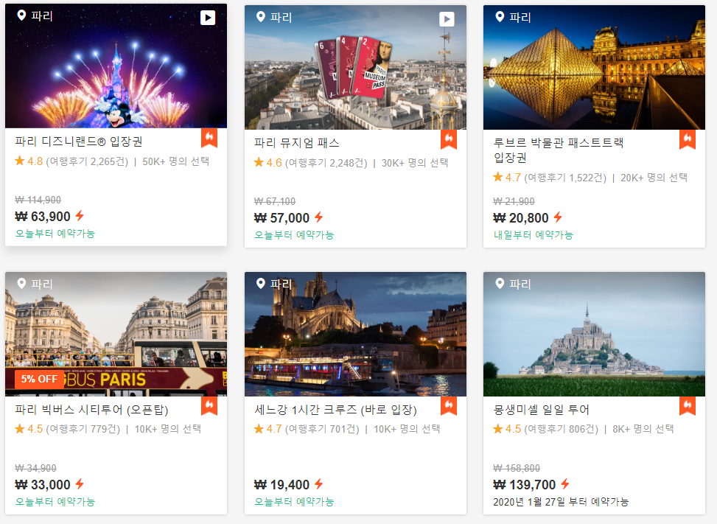This screenshot has height=524, width=717.
Task: Click location pin on Louvre card image
Action: 500,17
